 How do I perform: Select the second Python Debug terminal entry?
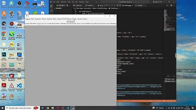point(170,81)
